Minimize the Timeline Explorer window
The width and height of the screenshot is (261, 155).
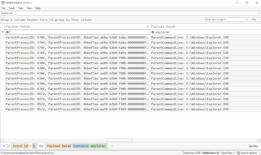(237, 3)
